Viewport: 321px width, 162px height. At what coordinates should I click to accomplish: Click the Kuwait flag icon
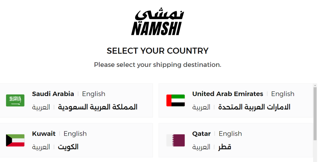tap(15, 140)
